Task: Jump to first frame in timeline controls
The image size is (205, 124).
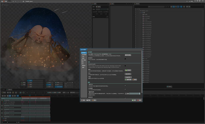Action: (2, 96)
